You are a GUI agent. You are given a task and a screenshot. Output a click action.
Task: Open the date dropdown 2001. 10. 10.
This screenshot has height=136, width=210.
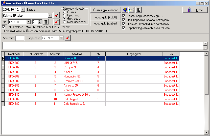pos(23,10)
